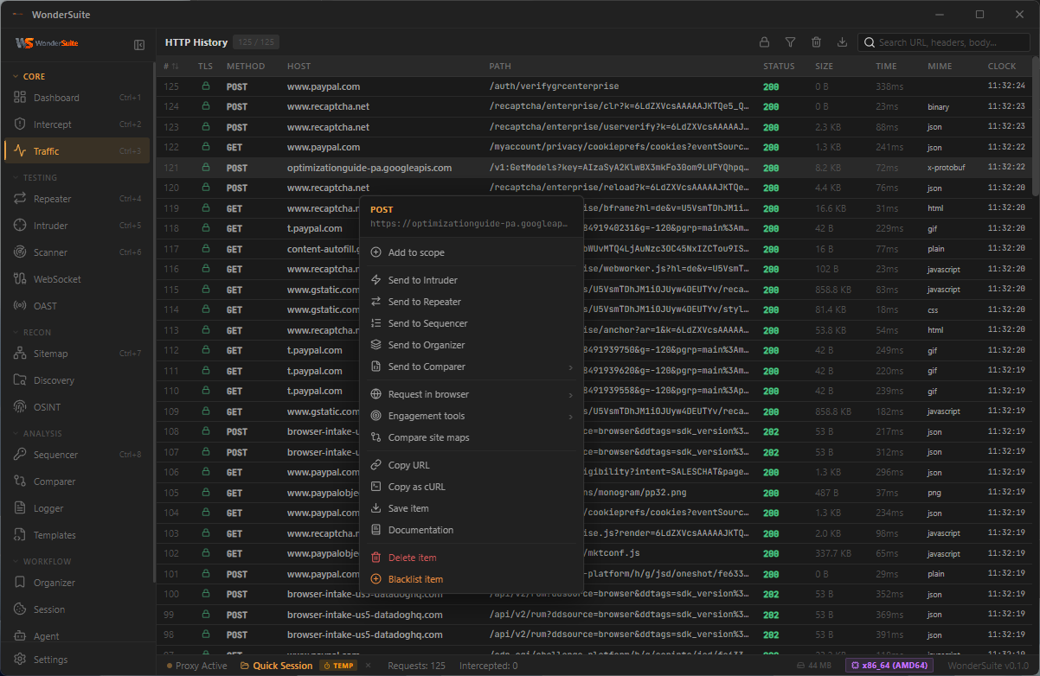The width and height of the screenshot is (1040, 676).
Task: Choose Send to Repeater
Action: [472, 302]
